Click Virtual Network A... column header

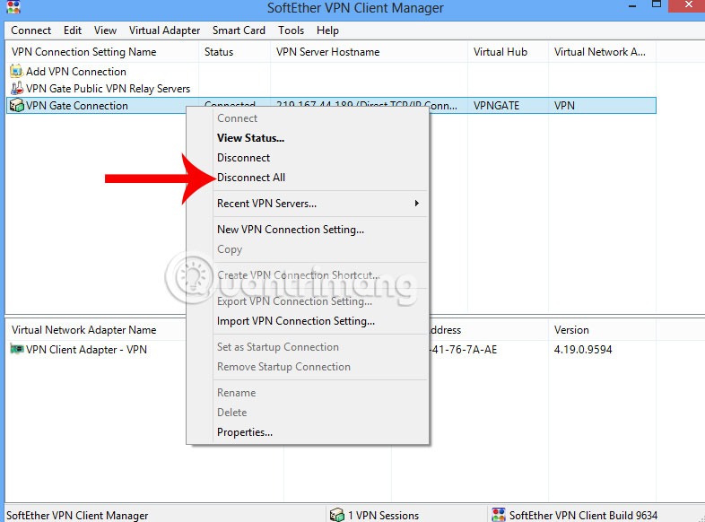(x=602, y=52)
